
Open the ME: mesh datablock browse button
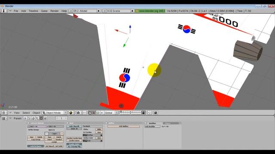[29, 126]
